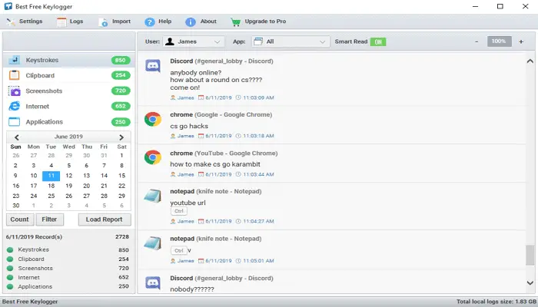Click the user avatar in User dropdown
The image size is (538, 307).
coord(170,41)
